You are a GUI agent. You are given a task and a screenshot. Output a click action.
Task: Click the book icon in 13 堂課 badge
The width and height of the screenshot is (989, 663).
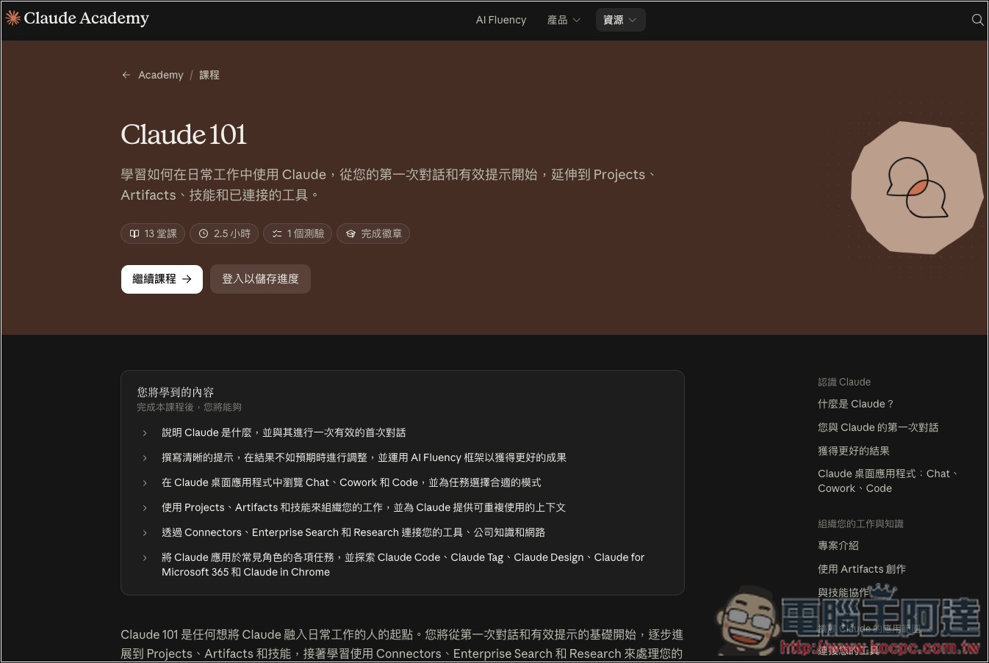click(x=134, y=233)
